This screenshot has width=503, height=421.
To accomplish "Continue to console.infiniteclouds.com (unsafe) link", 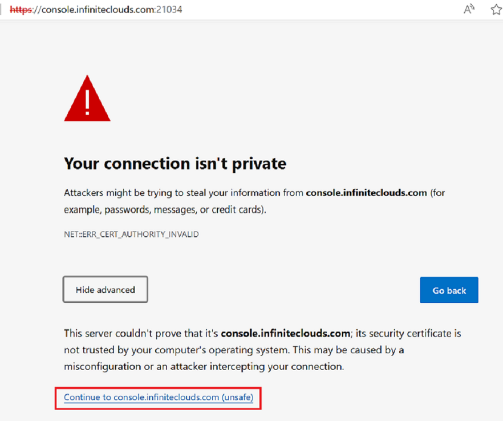I will pyautogui.click(x=158, y=397).
